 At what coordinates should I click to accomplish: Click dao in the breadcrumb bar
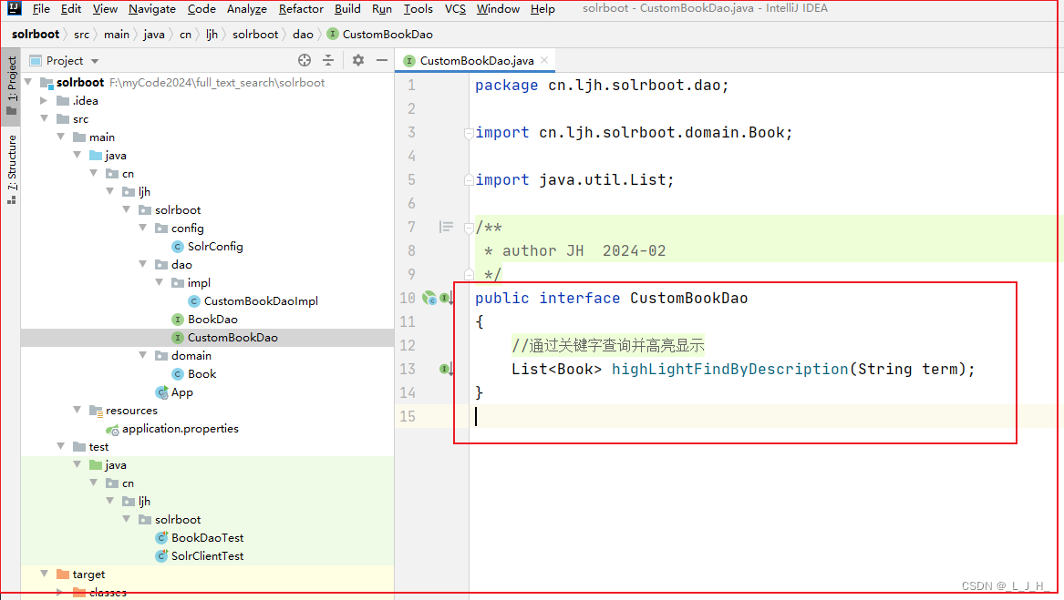tap(303, 34)
